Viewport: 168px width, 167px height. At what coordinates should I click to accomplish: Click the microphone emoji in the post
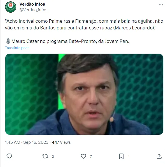coord(8,41)
